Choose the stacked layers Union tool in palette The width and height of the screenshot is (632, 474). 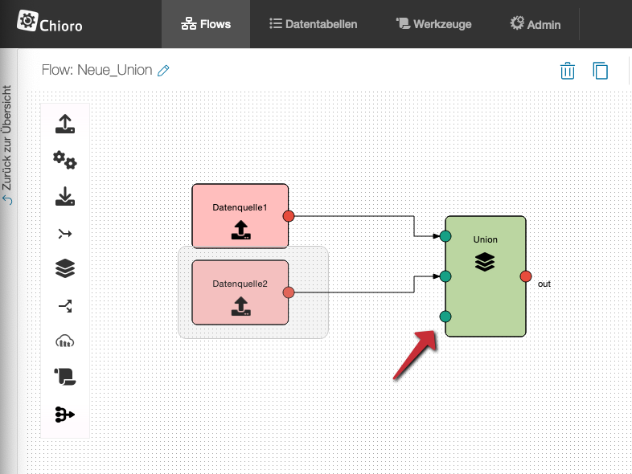pos(65,269)
